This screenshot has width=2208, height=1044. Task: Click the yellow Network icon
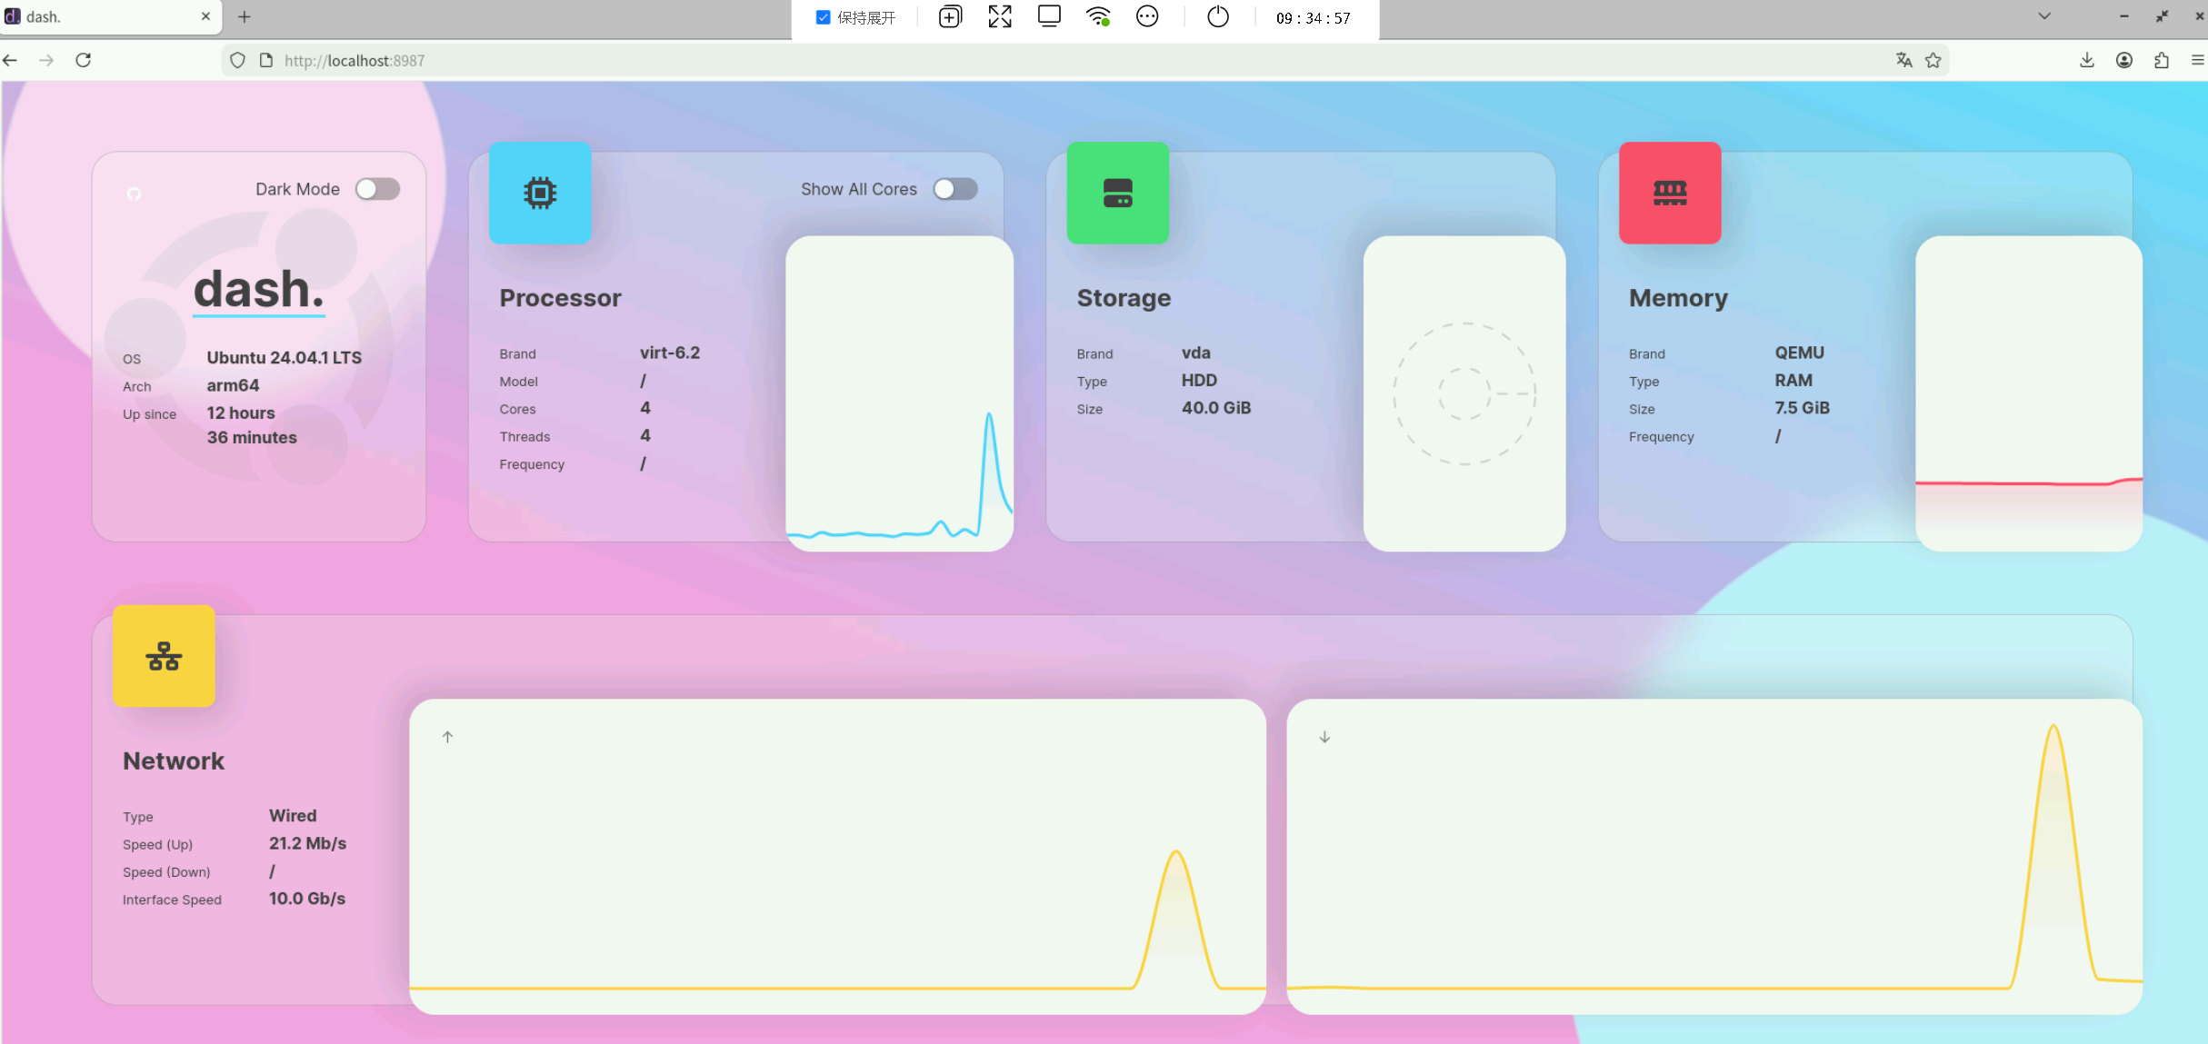click(164, 656)
